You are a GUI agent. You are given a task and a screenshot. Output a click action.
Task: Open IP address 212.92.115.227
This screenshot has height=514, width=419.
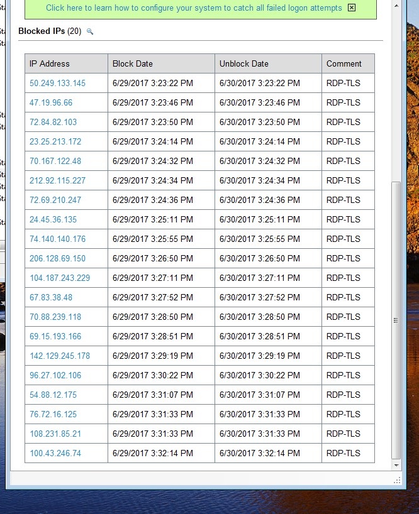pos(57,180)
